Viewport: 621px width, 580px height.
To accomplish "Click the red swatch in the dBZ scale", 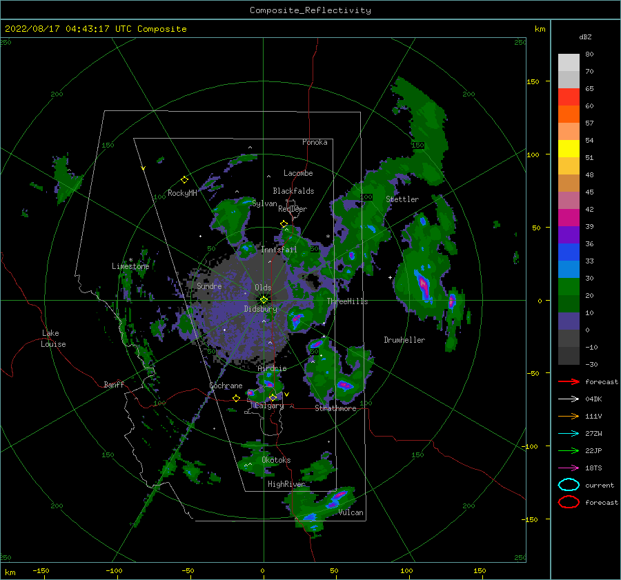I will click(x=569, y=97).
